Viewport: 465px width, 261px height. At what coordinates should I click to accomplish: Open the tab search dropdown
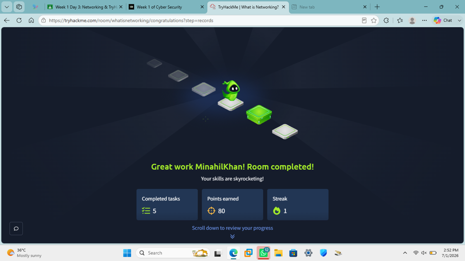pos(7,7)
